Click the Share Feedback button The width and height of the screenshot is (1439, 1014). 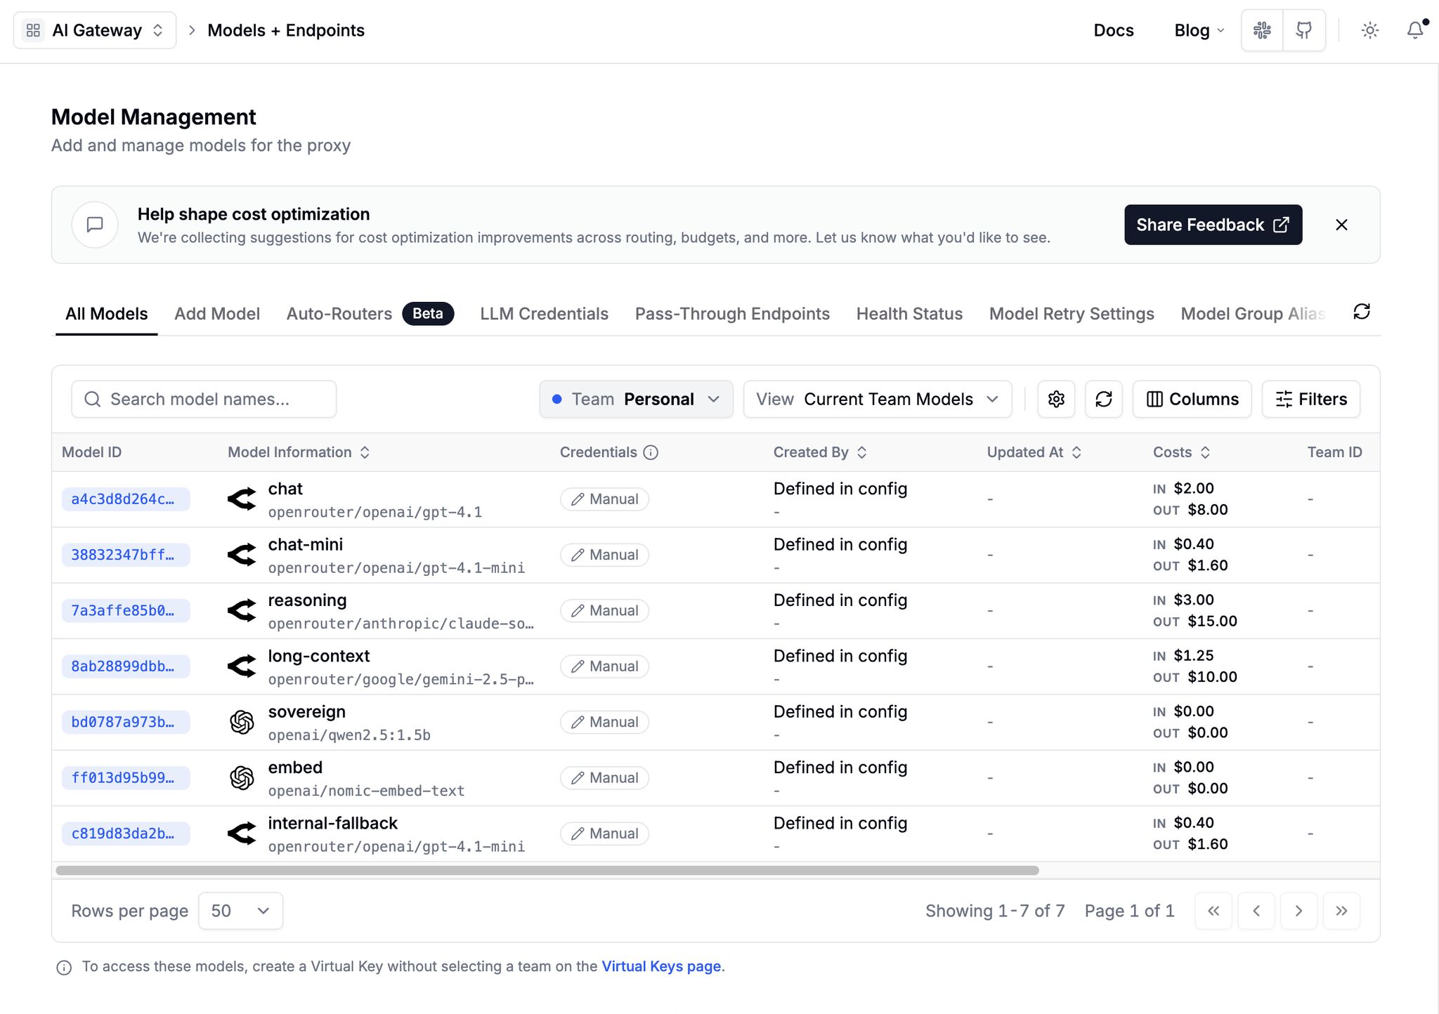1213,225
